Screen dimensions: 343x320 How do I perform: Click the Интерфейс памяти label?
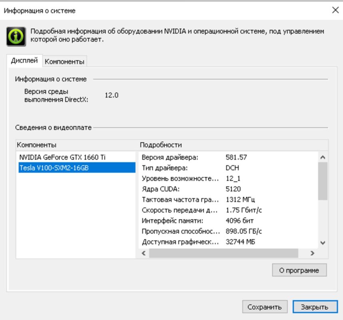tap(172, 221)
